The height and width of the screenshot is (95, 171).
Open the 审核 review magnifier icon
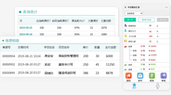tap(164, 76)
